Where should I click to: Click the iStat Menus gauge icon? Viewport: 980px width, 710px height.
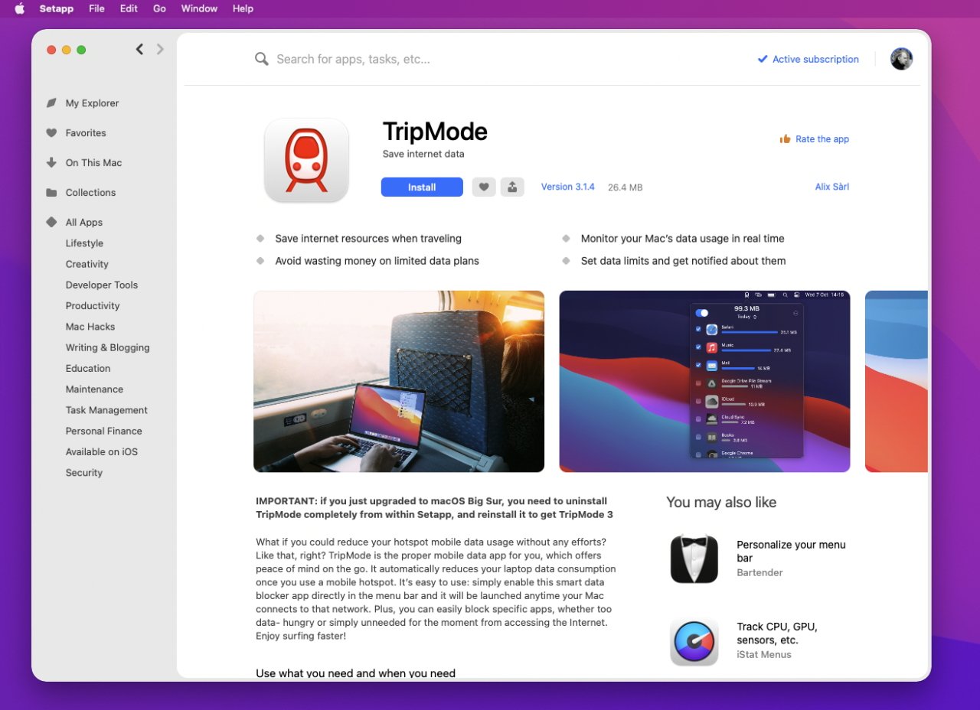click(x=694, y=641)
